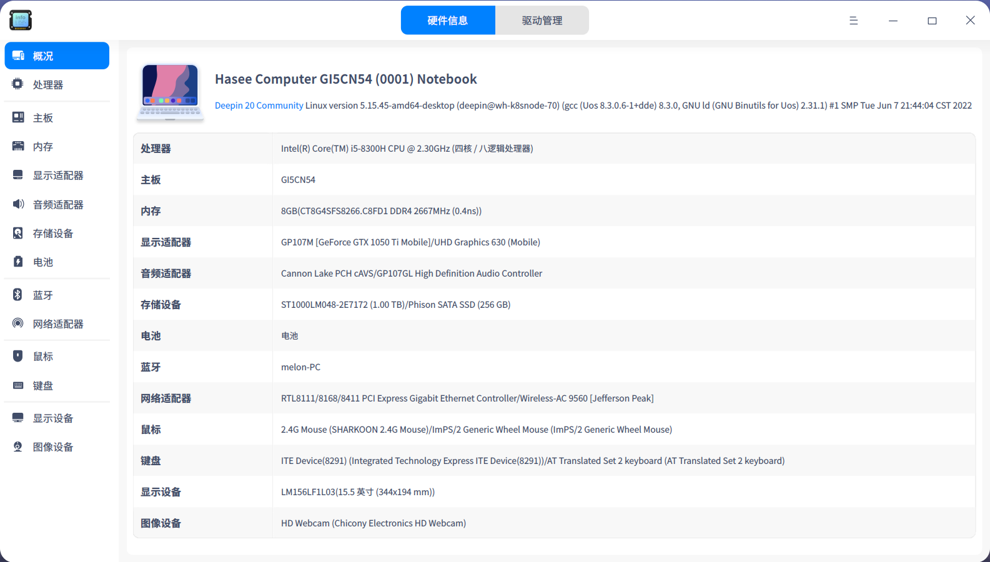The image size is (990, 562).
Task: Click the Device Manager app icon
Action: click(x=21, y=20)
